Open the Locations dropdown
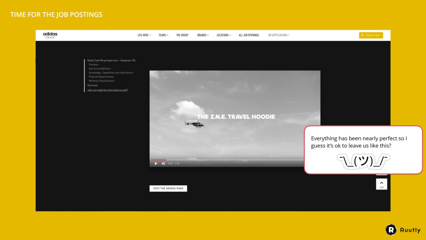 point(223,35)
